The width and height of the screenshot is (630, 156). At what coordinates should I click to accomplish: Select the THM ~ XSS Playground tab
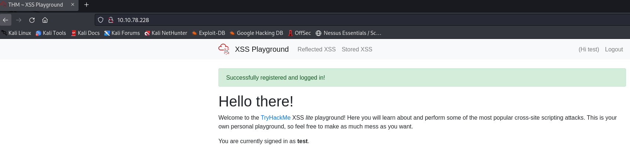coord(36,5)
